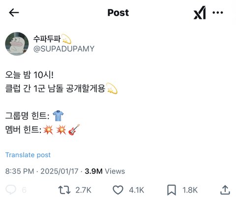Viewport: 236px width, 199px height.
Task: Click the 8:35 PM timestamp
Action: [20, 171]
